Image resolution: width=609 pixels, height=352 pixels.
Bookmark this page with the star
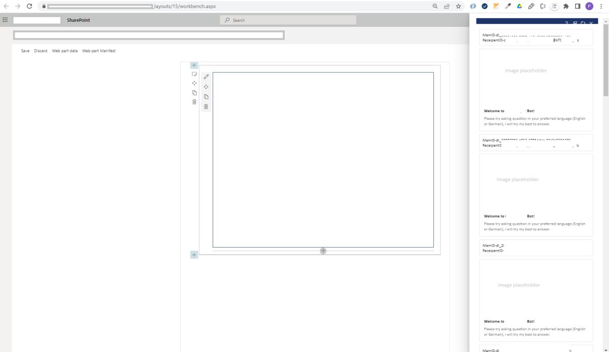coord(458,6)
